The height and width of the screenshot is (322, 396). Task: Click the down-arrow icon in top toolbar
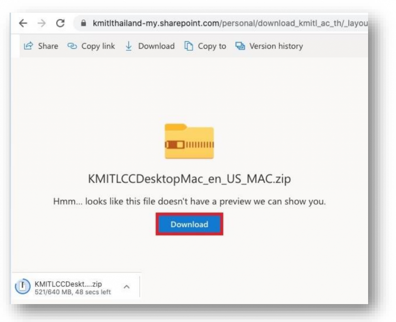[x=129, y=46]
